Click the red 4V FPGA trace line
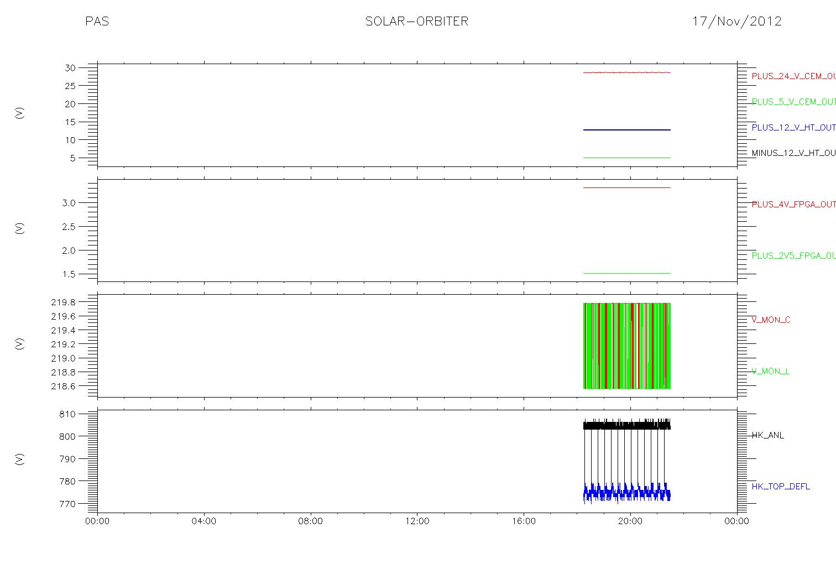The width and height of the screenshot is (836, 564). tap(627, 188)
